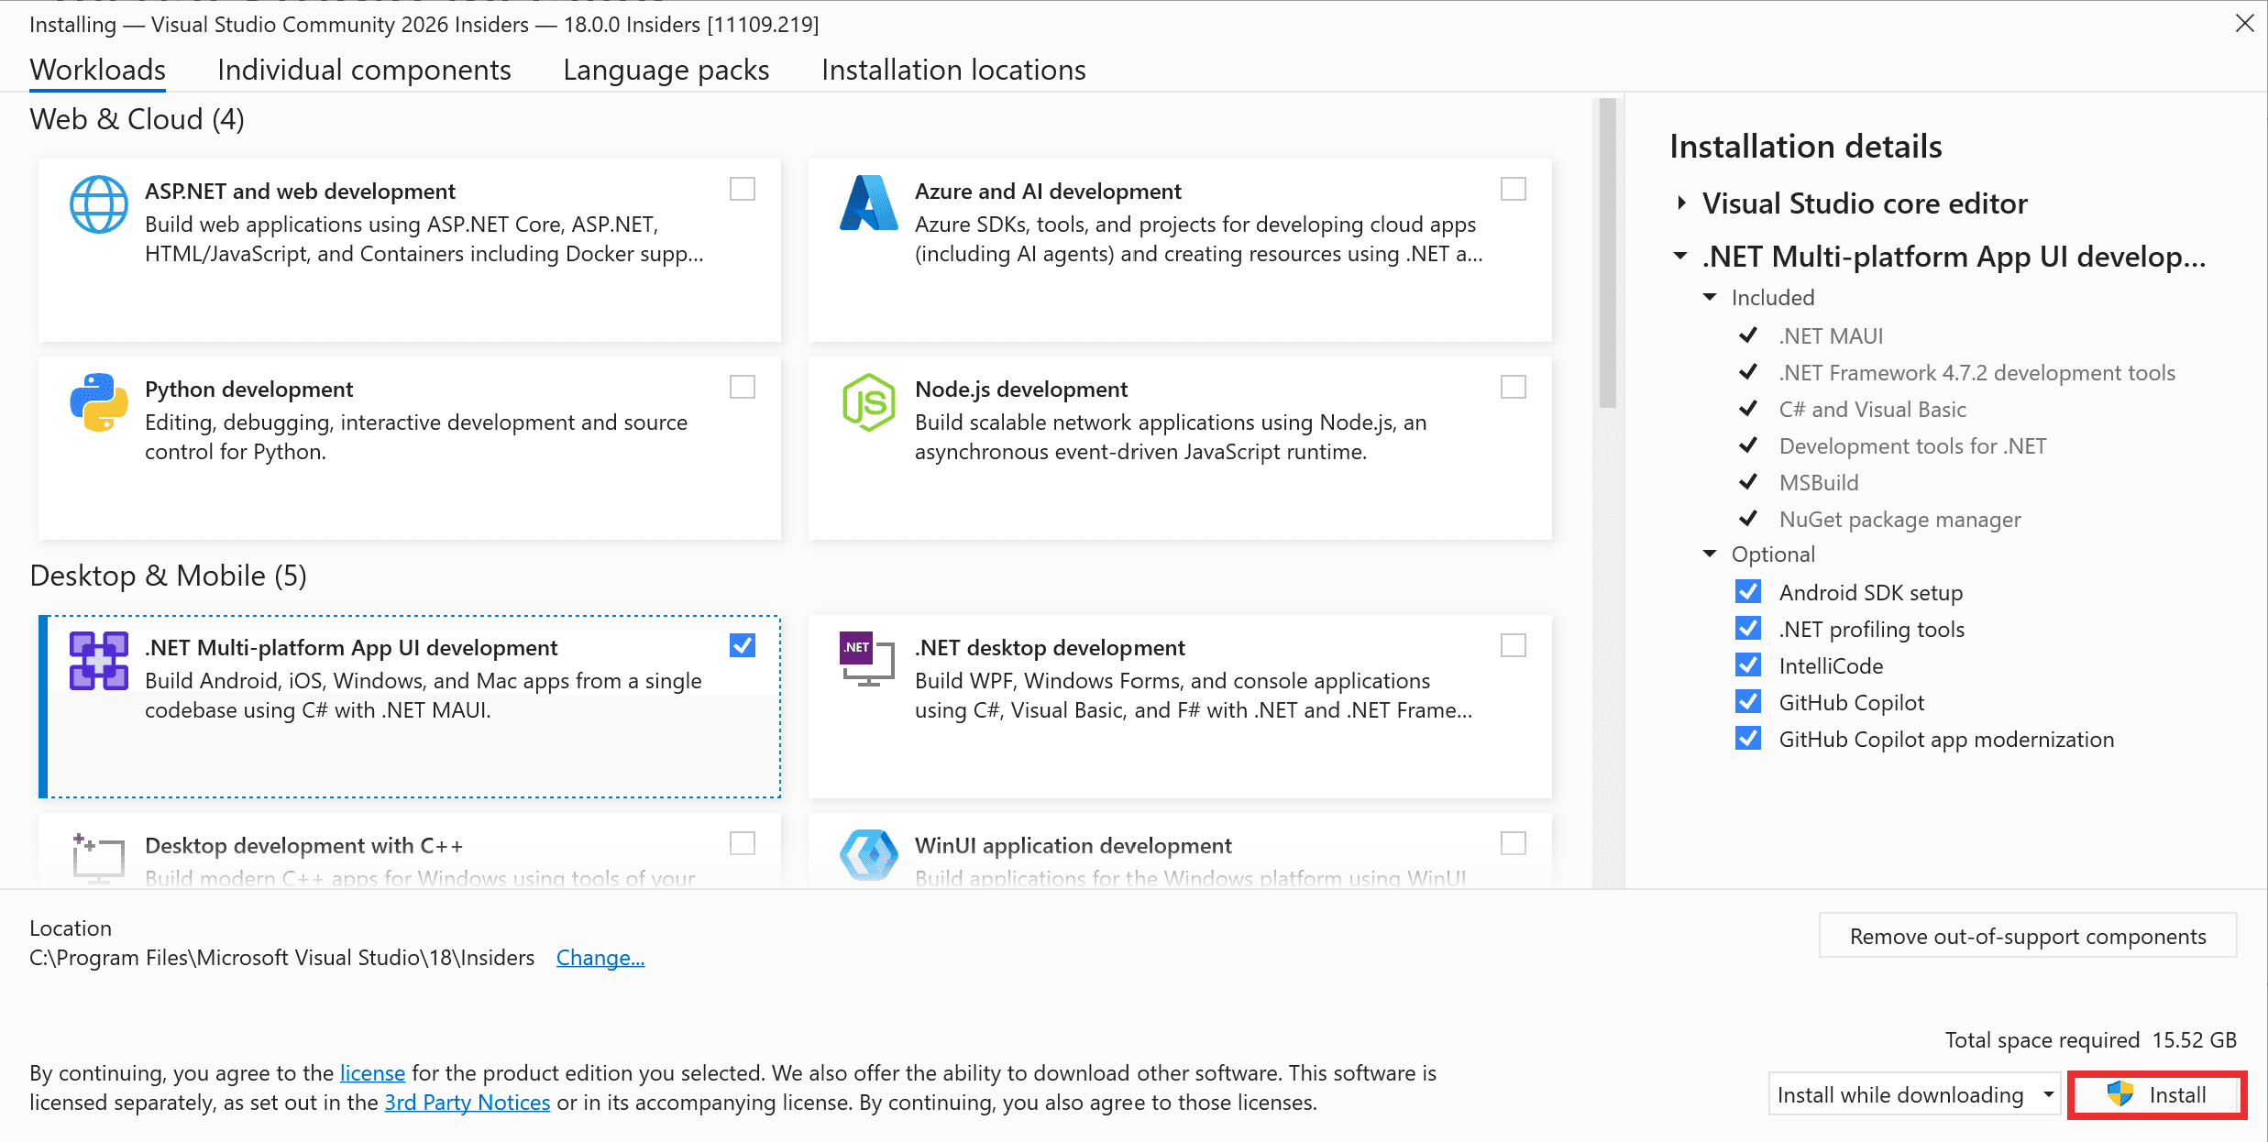Viewport: 2268px width, 1142px height.
Task: Collapse the .NET Multi-platform App UI node
Action: pos(1680,257)
